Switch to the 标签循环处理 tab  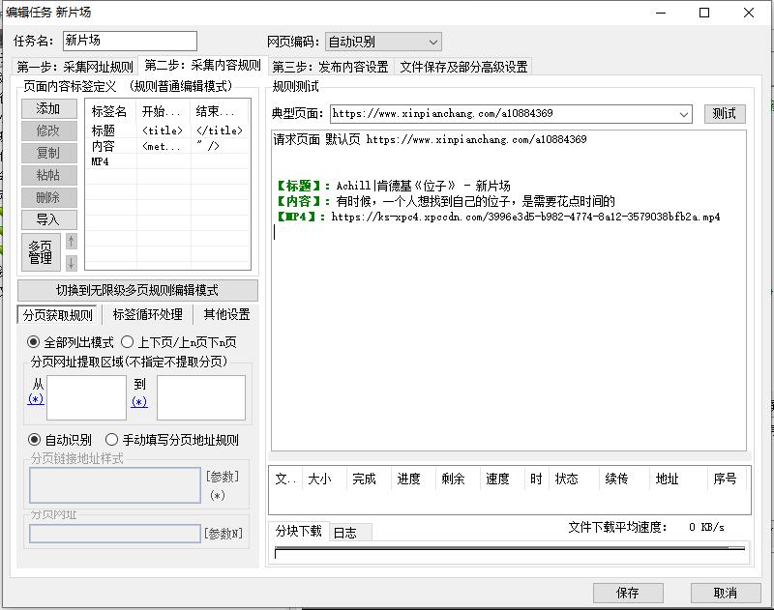pos(147,315)
